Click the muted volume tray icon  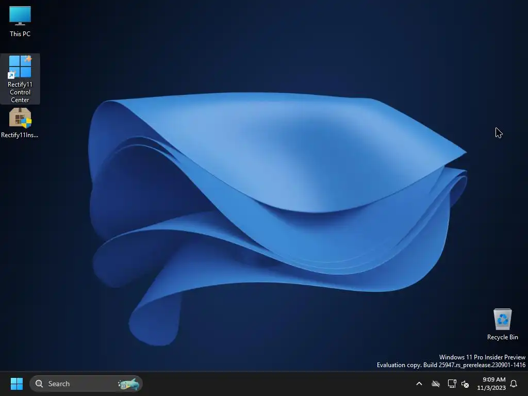pos(466,384)
